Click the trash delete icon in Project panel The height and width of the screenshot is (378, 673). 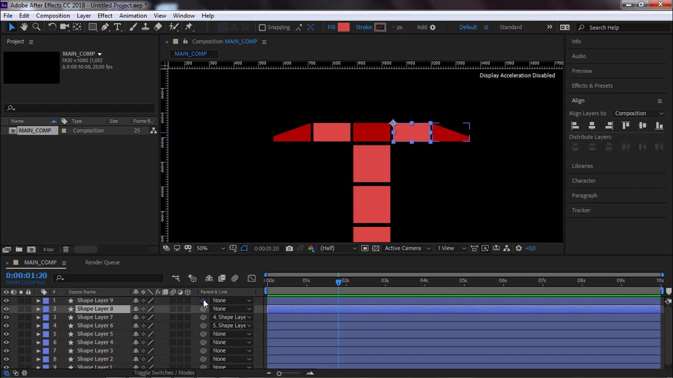(66, 249)
